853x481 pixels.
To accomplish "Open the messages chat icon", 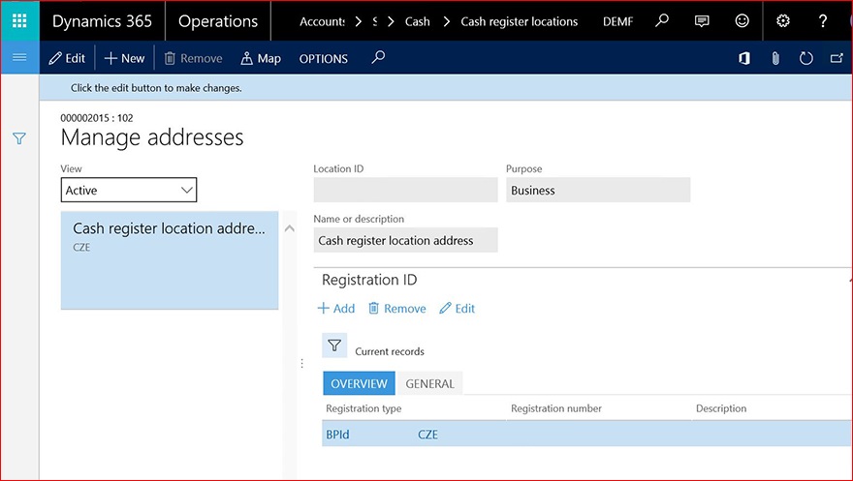I will point(702,21).
